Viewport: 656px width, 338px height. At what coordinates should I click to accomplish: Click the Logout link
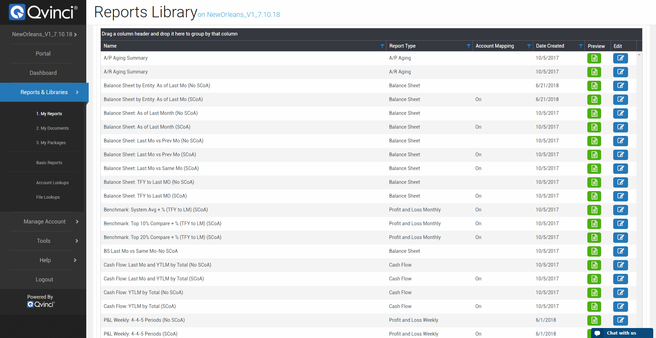coord(44,280)
